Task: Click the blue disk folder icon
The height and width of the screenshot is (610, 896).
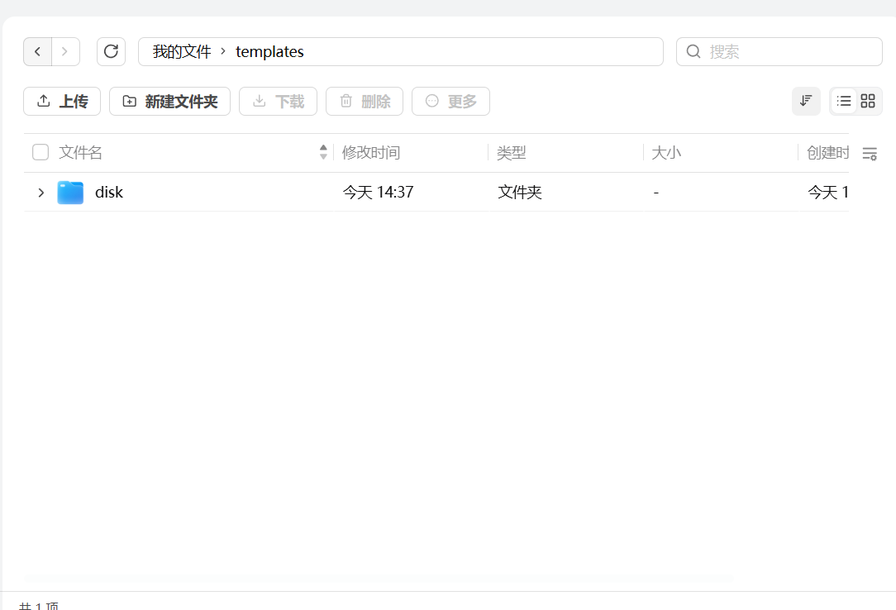Action: pyautogui.click(x=70, y=193)
